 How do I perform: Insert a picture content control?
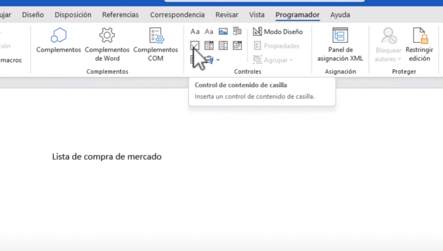coord(223,31)
